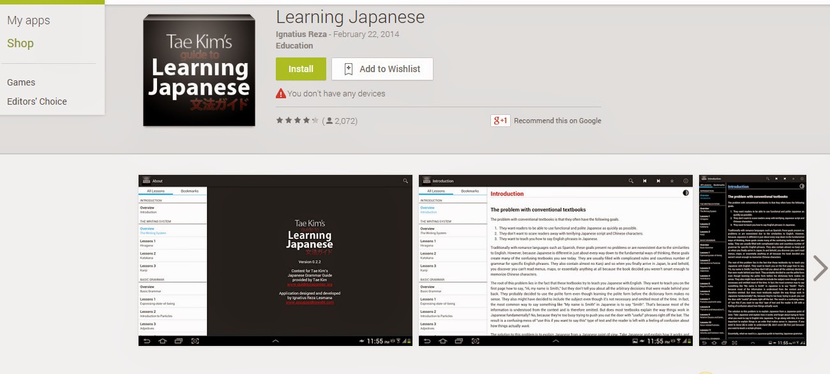Click the Bookmarks tab in first screenshot
830x374 pixels.
[x=190, y=191]
